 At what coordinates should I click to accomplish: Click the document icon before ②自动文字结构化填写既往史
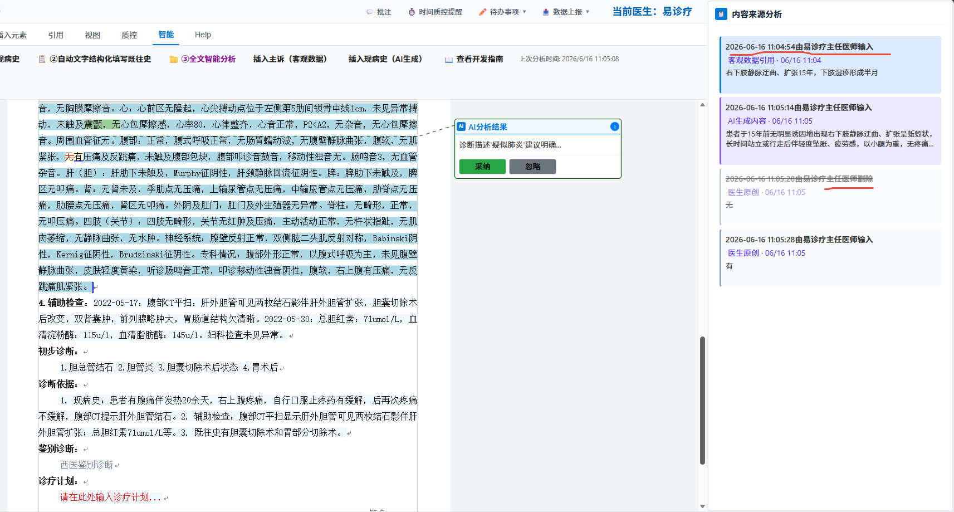42,59
